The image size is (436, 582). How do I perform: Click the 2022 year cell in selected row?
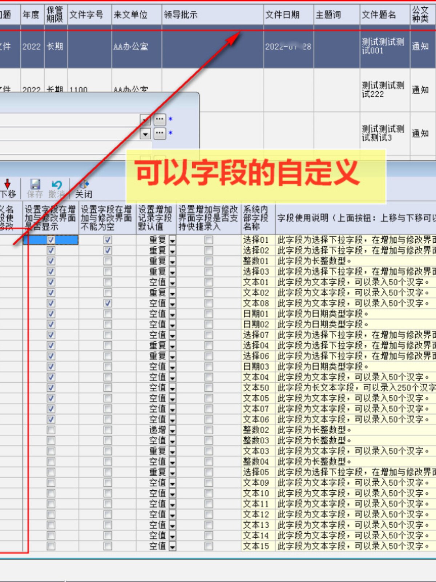[32, 47]
